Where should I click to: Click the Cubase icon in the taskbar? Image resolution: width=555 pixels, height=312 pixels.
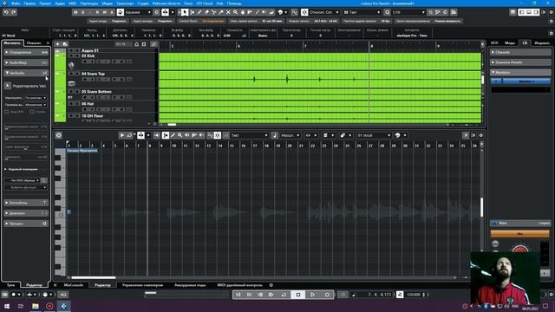63,306
